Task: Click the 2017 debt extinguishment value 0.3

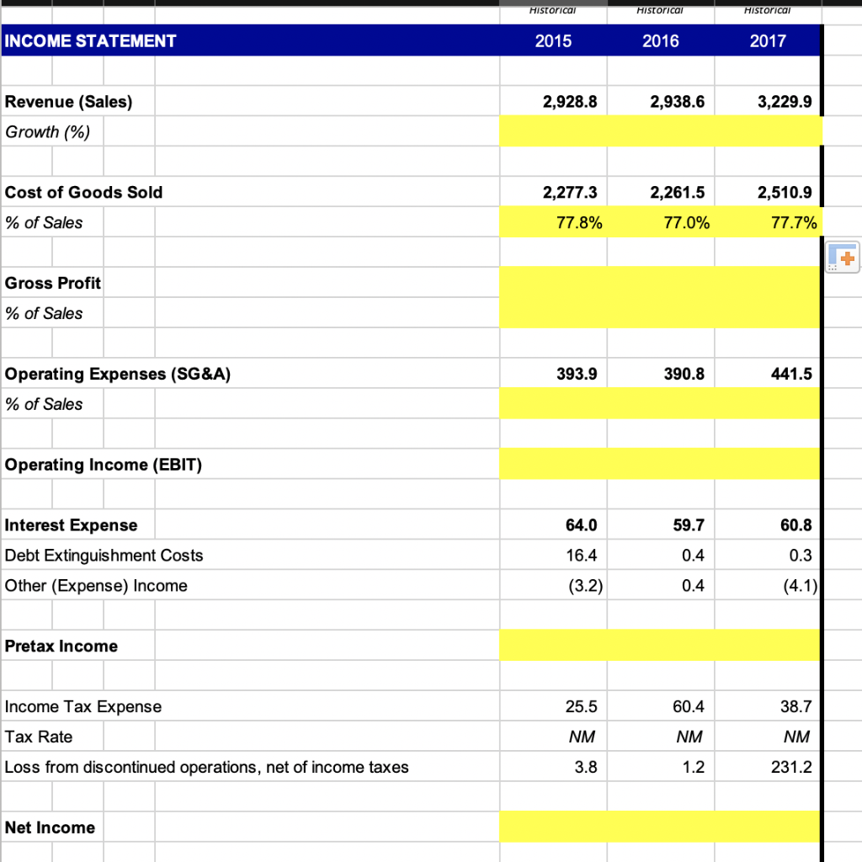Action: pyautogui.click(x=801, y=556)
